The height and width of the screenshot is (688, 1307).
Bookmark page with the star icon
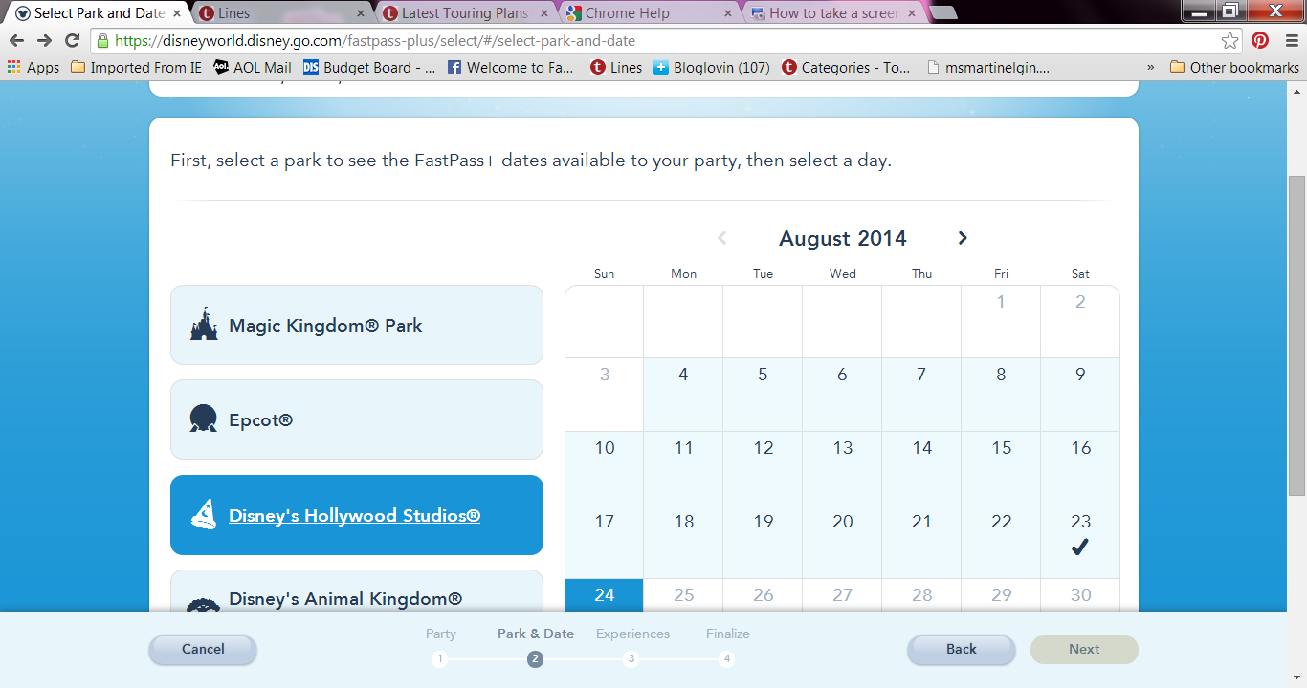pos(1230,41)
